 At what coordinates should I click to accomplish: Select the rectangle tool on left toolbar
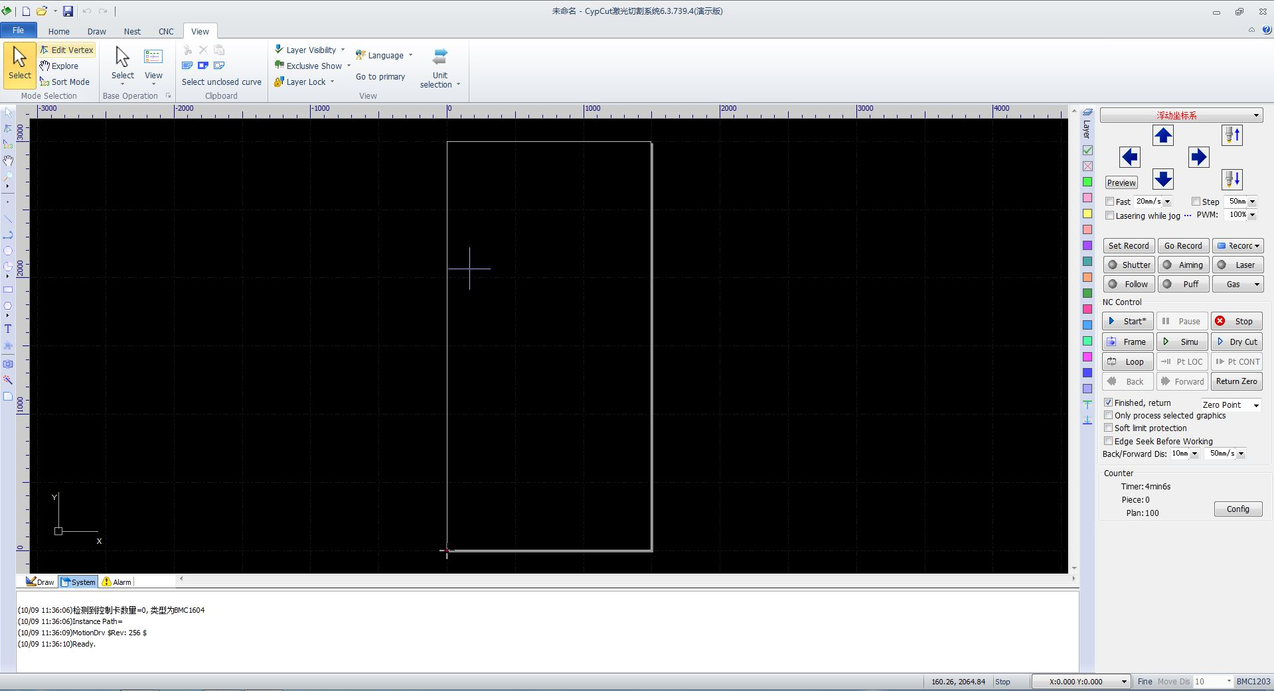pos(8,290)
